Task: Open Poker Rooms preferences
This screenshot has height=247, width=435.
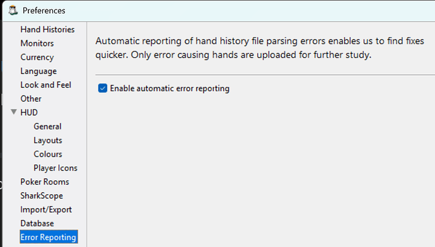Action: 44,182
